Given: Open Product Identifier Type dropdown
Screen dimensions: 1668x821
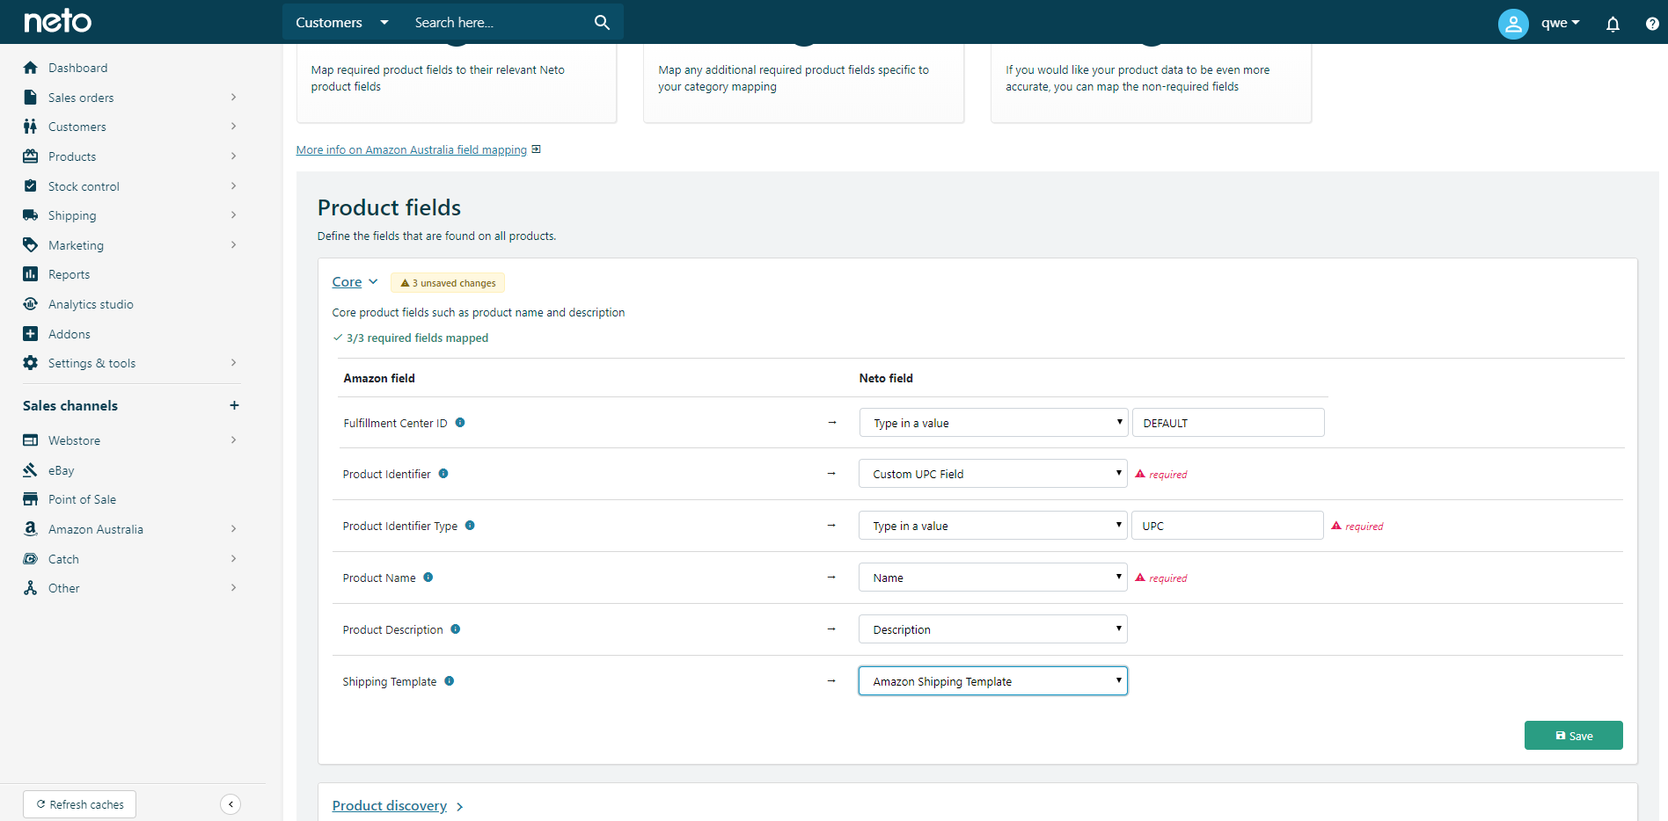Looking at the screenshot, I should pyautogui.click(x=993, y=526).
